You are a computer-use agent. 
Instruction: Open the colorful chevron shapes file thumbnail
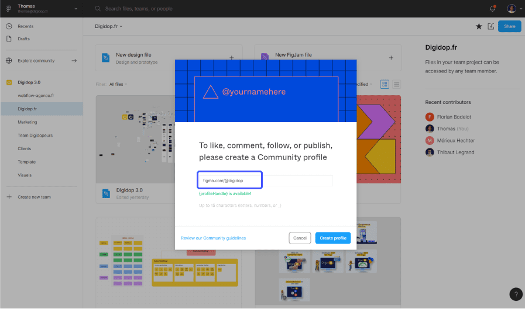click(379, 139)
